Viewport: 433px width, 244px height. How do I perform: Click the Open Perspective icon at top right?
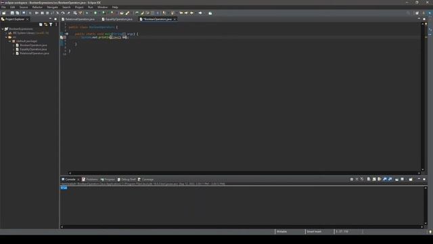tap(417, 13)
